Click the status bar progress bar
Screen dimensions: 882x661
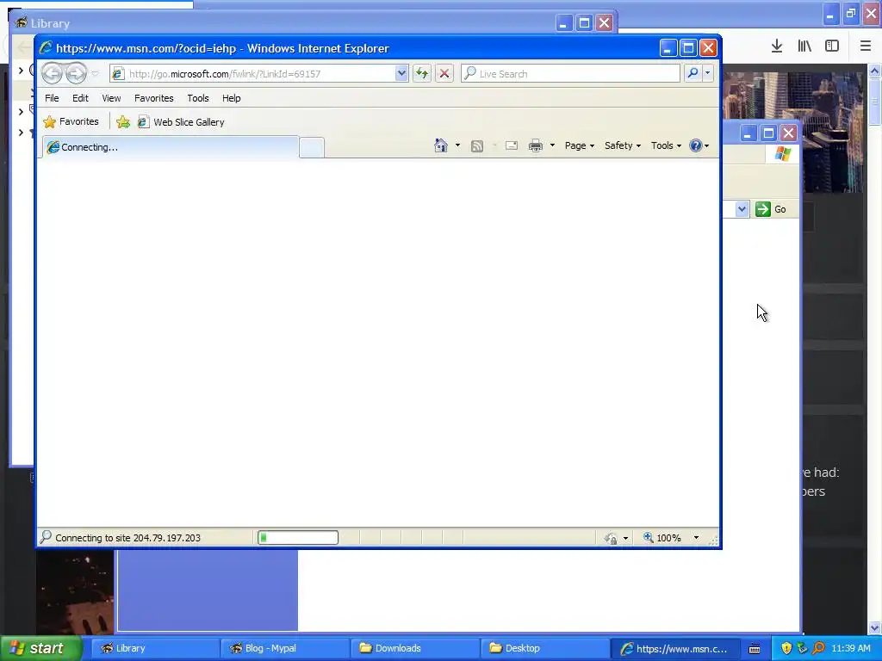tap(297, 537)
